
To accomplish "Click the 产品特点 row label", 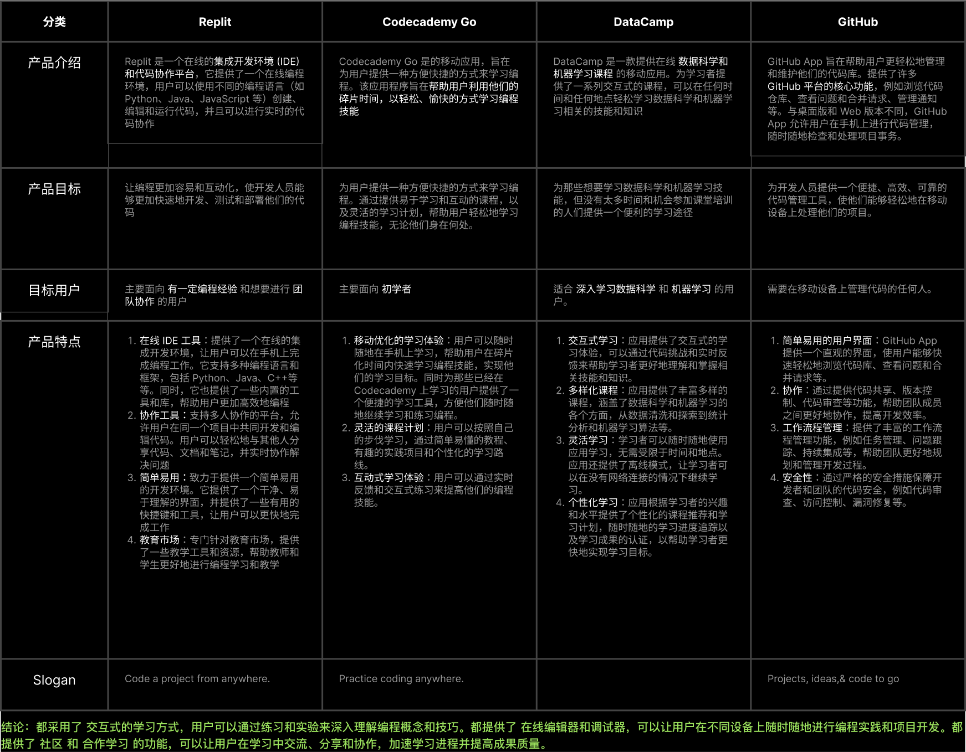I will (x=54, y=342).
